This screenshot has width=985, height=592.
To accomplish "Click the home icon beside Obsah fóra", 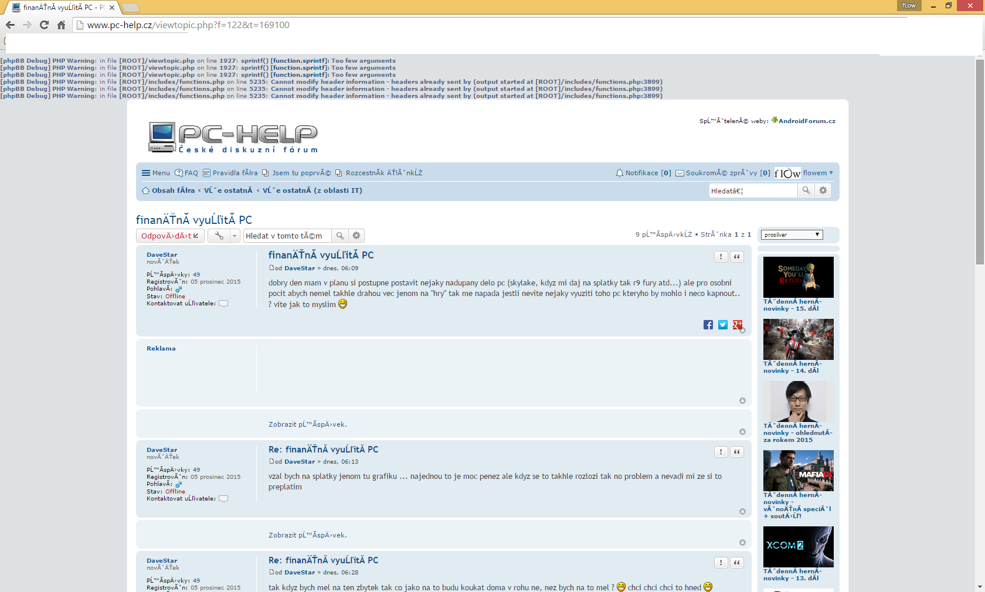I will 145,190.
